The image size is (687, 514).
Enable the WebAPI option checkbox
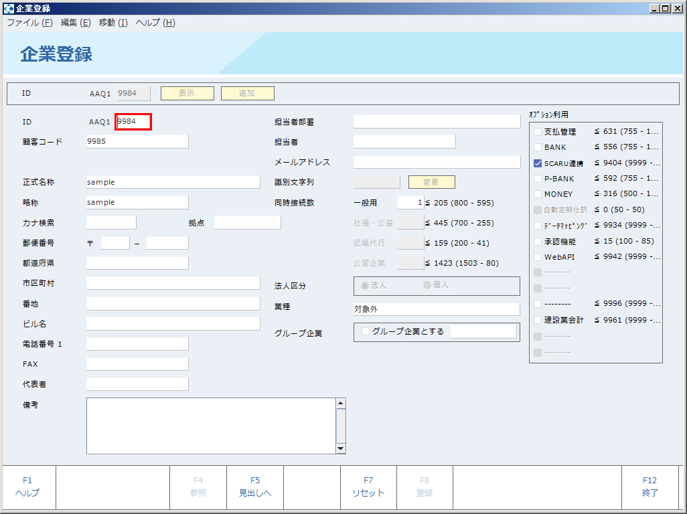click(x=538, y=257)
